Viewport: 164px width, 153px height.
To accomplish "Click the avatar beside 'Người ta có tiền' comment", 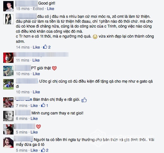I will (x=8, y=143).
